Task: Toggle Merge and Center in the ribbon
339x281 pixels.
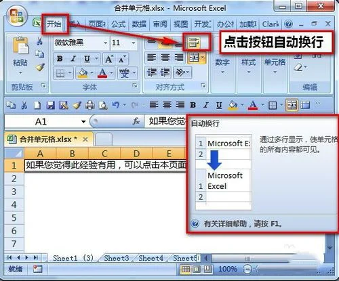Action: (194, 58)
